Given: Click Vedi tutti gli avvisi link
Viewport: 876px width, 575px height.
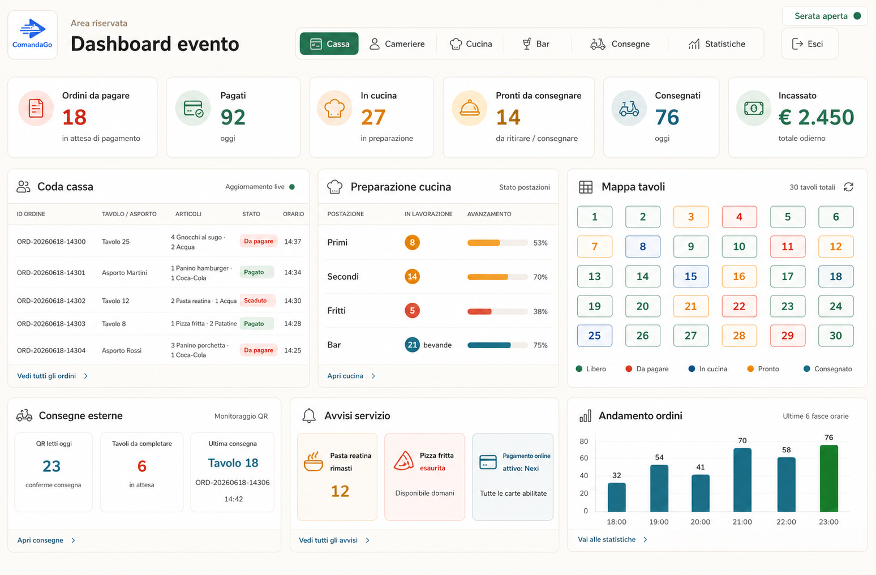Looking at the screenshot, I should 334,540.
